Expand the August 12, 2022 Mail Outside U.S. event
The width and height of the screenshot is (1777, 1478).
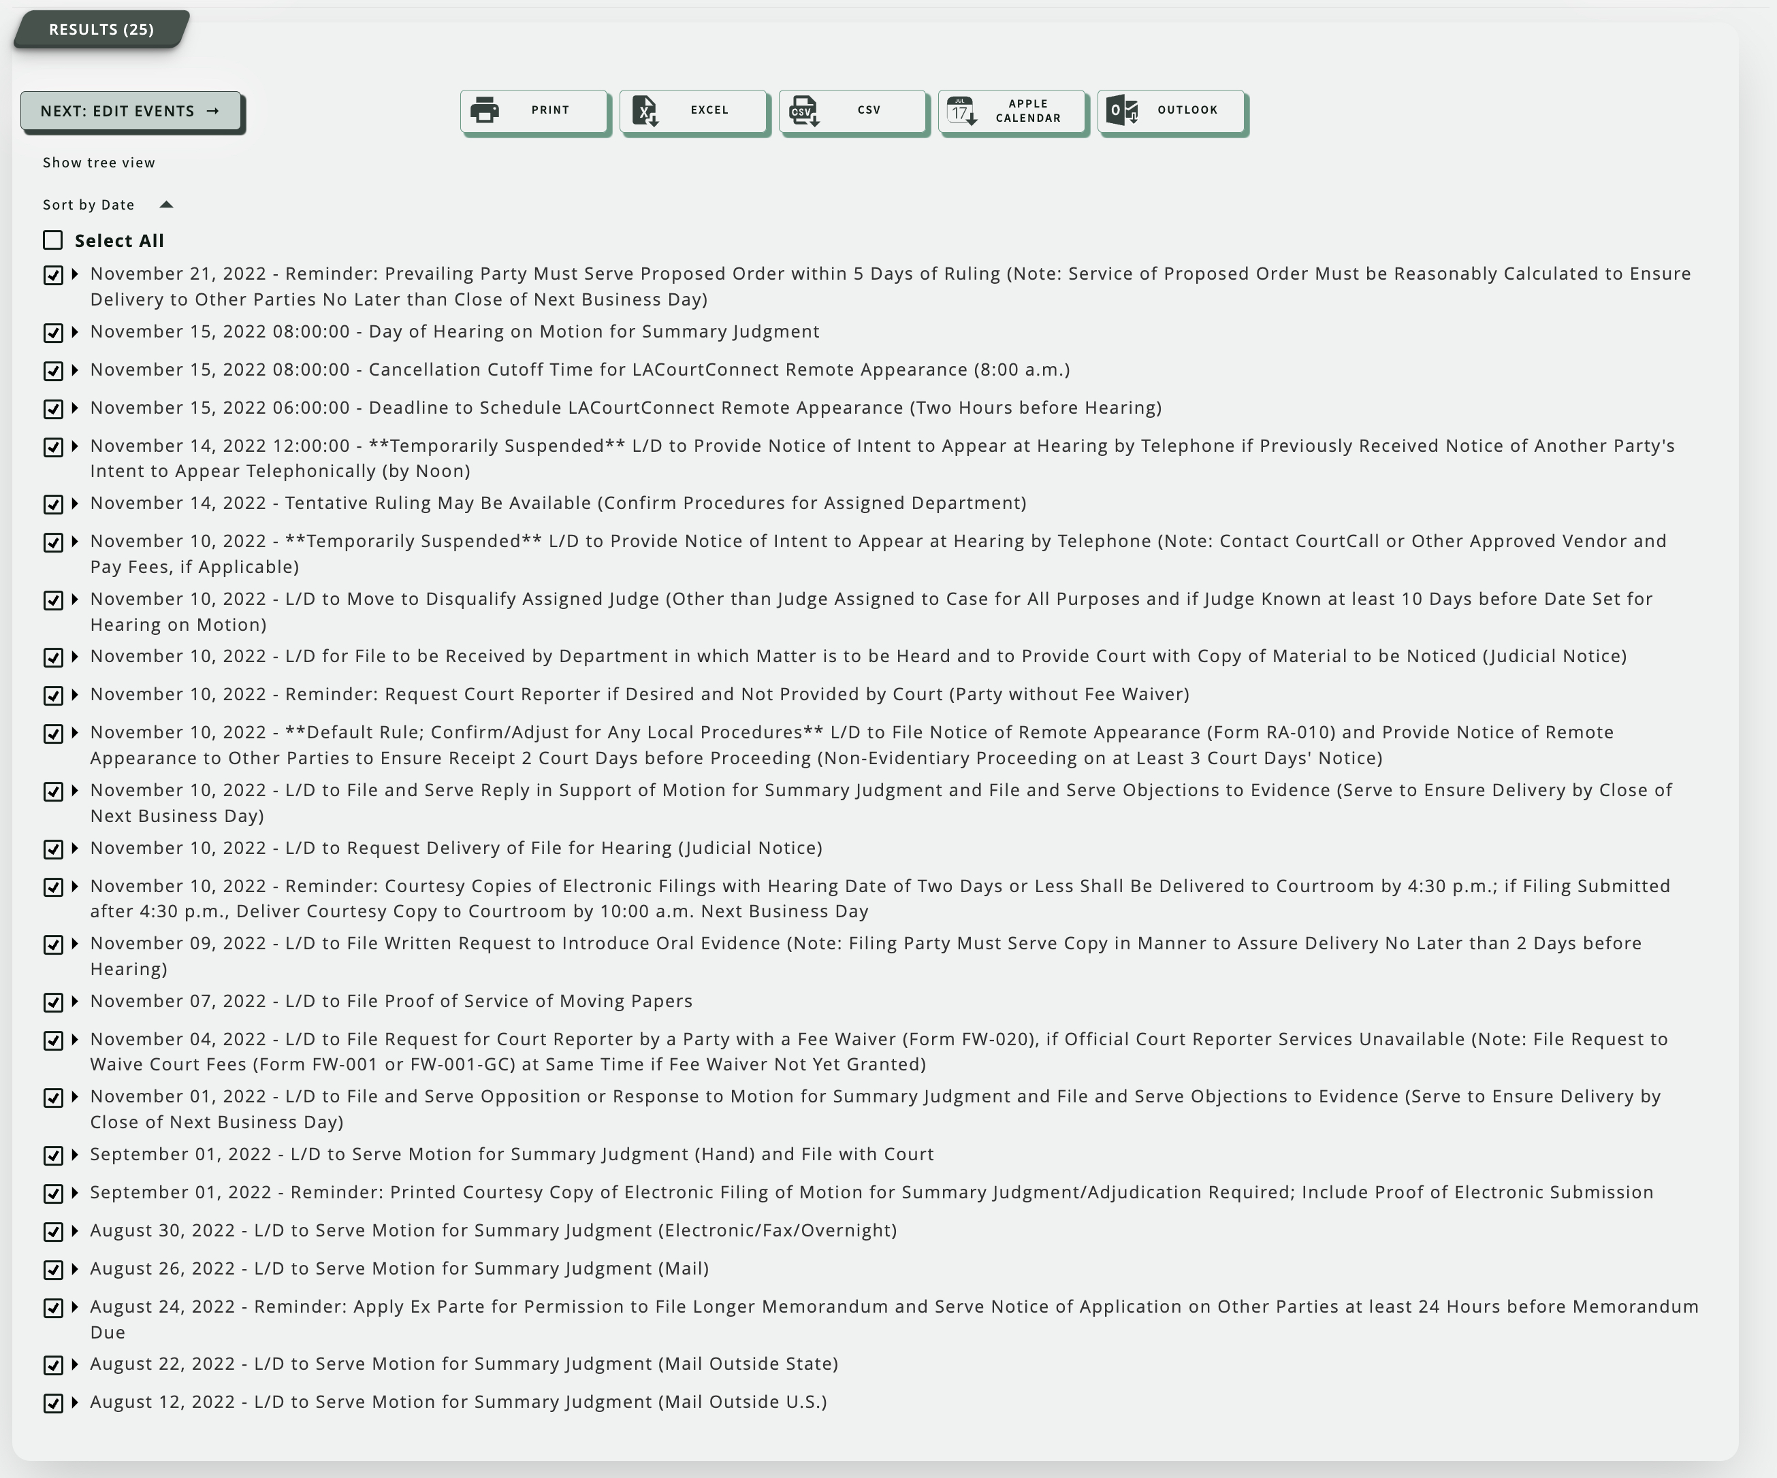click(x=76, y=1402)
